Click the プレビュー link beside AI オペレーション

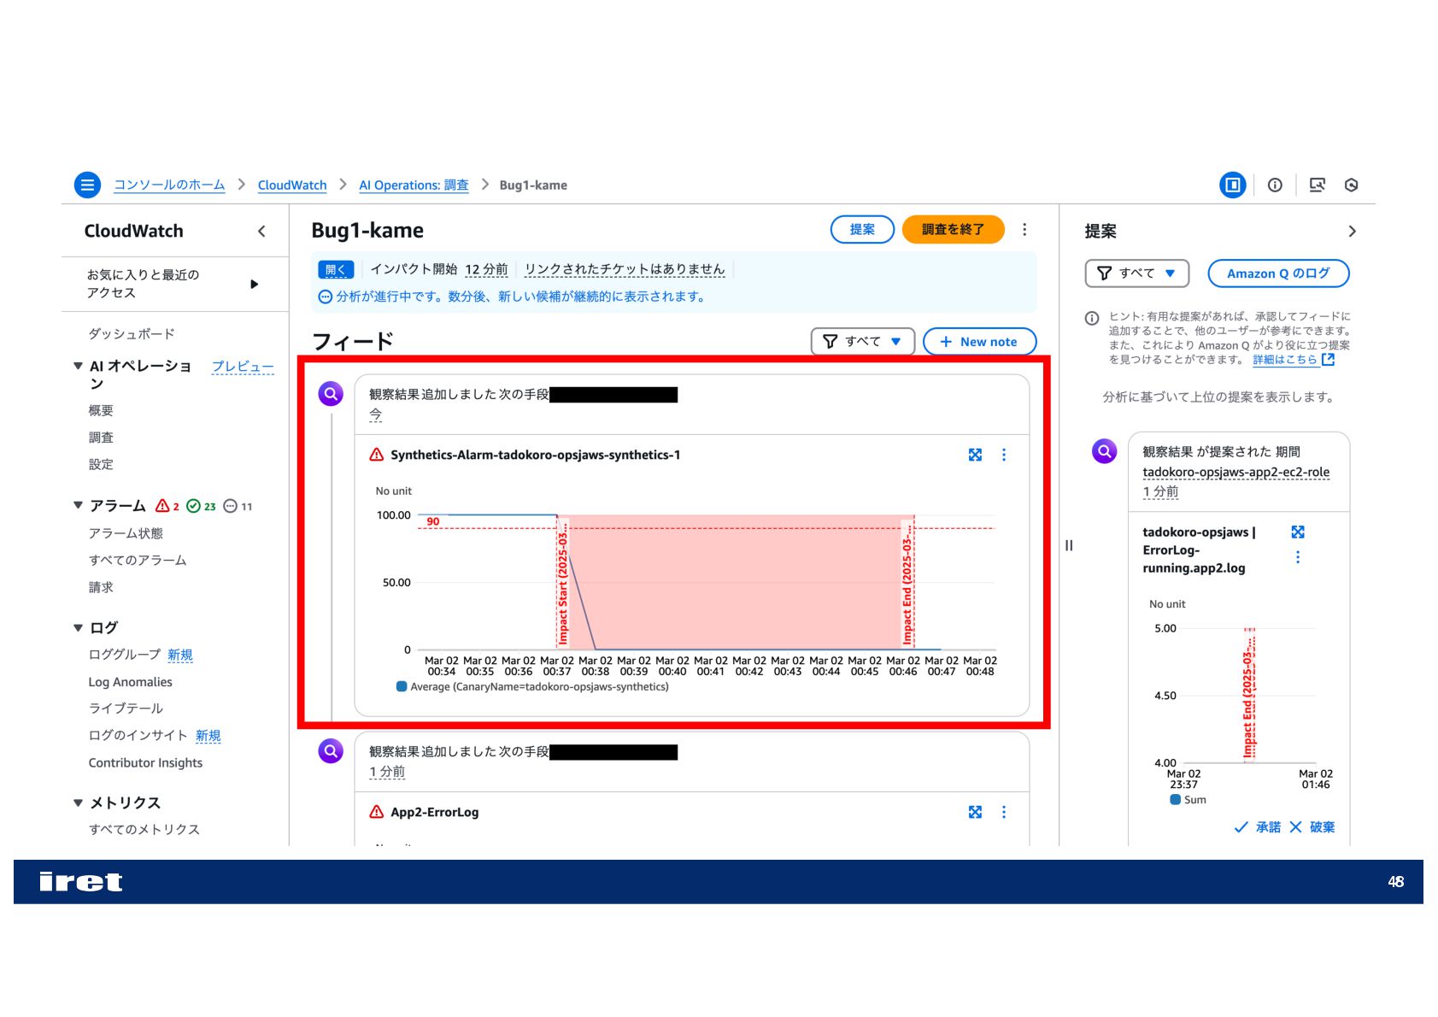243,366
